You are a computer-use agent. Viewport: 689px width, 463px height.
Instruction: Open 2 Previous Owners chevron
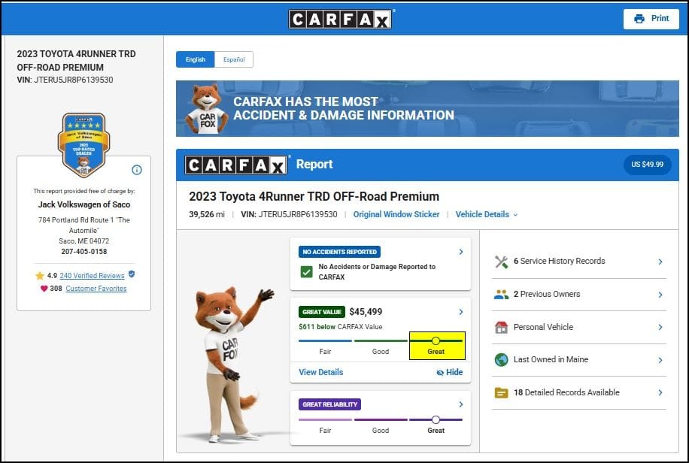point(660,295)
